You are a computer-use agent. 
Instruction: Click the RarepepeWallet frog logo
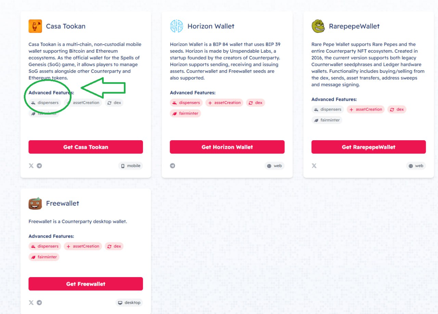[x=318, y=26]
